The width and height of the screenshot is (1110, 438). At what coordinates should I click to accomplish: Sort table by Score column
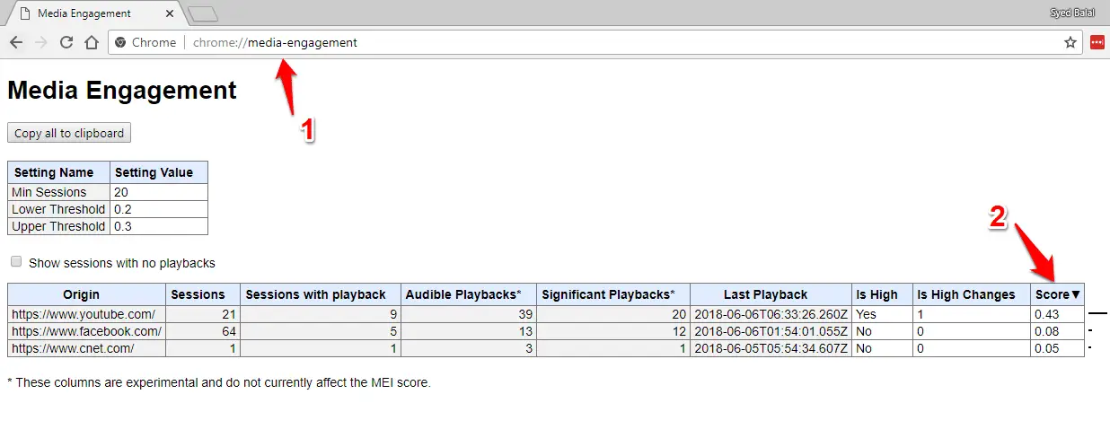[x=1057, y=294]
